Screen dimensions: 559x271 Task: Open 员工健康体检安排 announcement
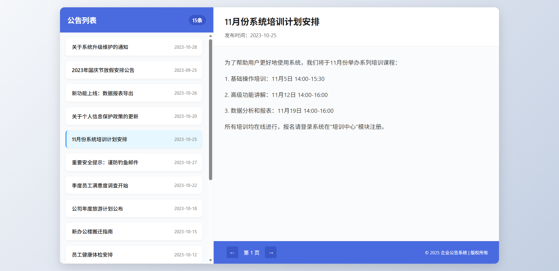coord(133,255)
